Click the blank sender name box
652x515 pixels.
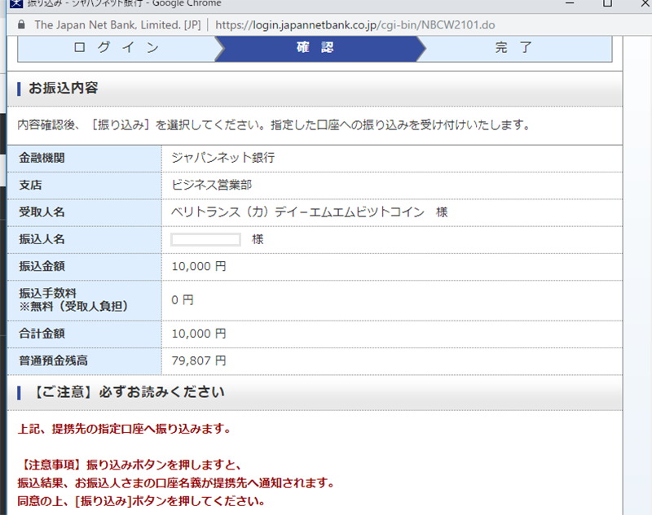click(x=205, y=239)
